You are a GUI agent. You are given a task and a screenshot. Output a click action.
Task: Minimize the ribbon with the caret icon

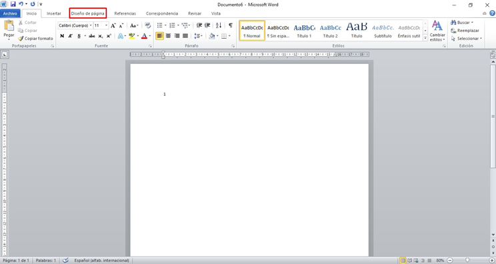click(x=484, y=13)
